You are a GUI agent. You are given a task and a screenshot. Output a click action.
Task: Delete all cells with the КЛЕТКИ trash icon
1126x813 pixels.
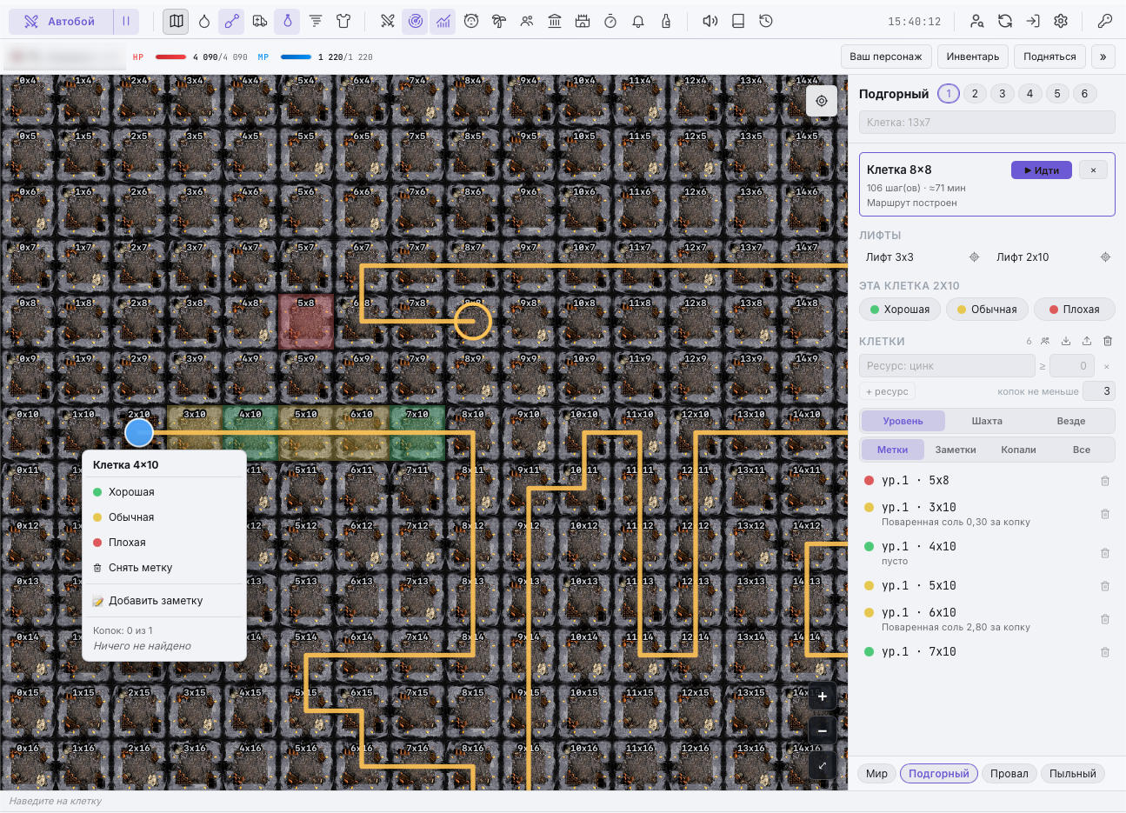[x=1108, y=341]
